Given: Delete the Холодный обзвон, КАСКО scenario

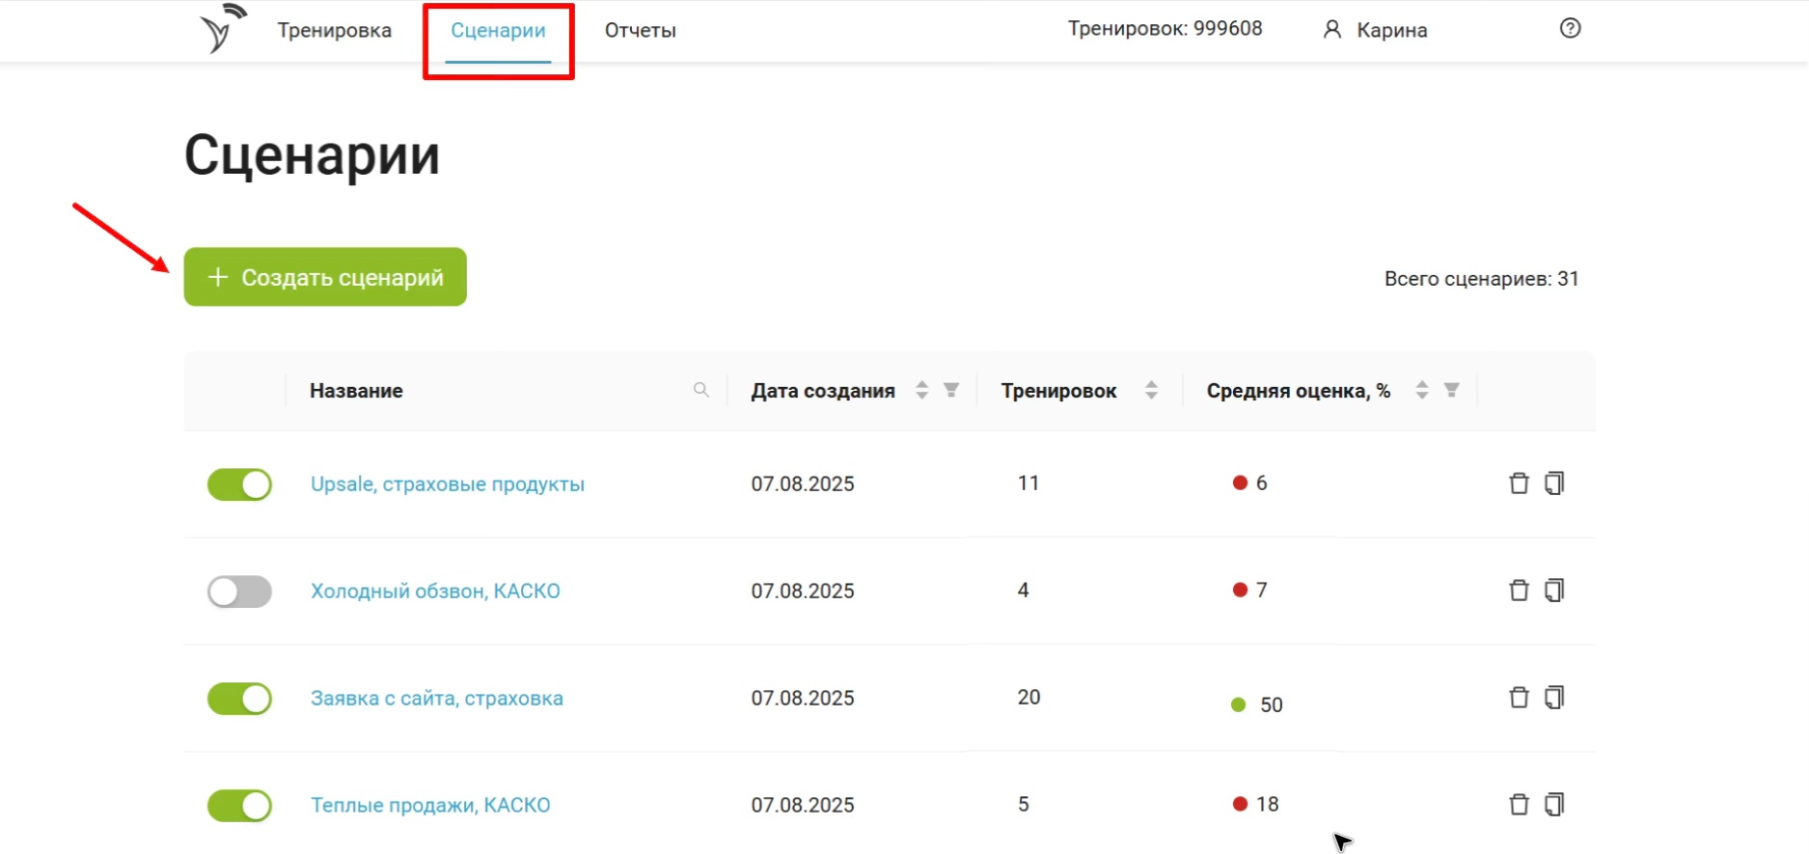Looking at the screenshot, I should (1519, 591).
